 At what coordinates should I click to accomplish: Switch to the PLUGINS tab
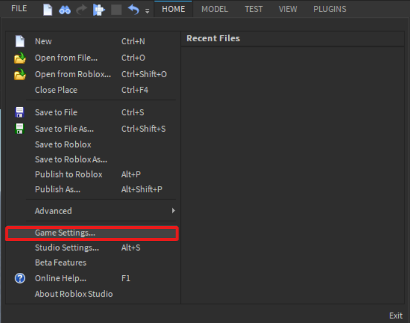pos(329,9)
